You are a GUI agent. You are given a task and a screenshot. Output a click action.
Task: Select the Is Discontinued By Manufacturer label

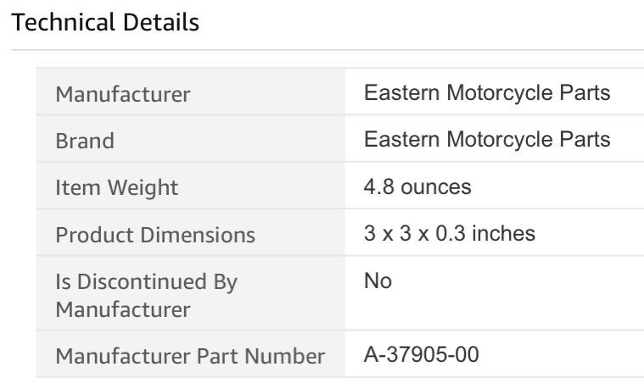point(146,295)
